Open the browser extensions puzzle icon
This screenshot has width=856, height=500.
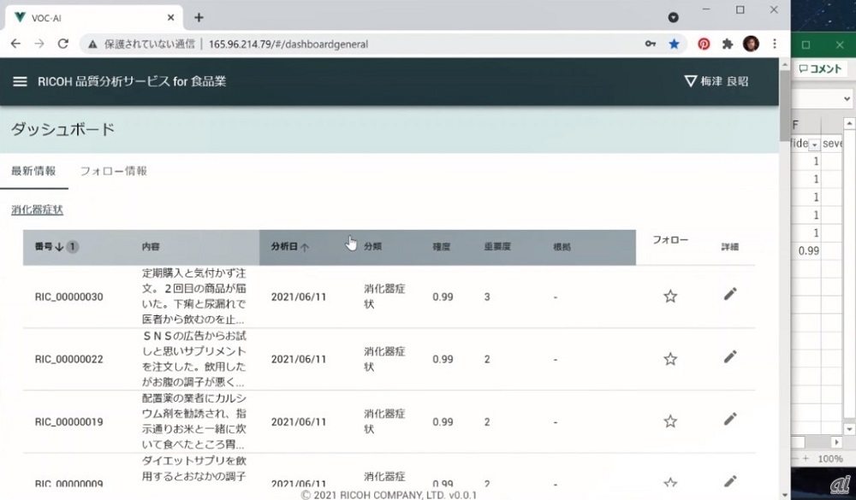coord(728,44)
